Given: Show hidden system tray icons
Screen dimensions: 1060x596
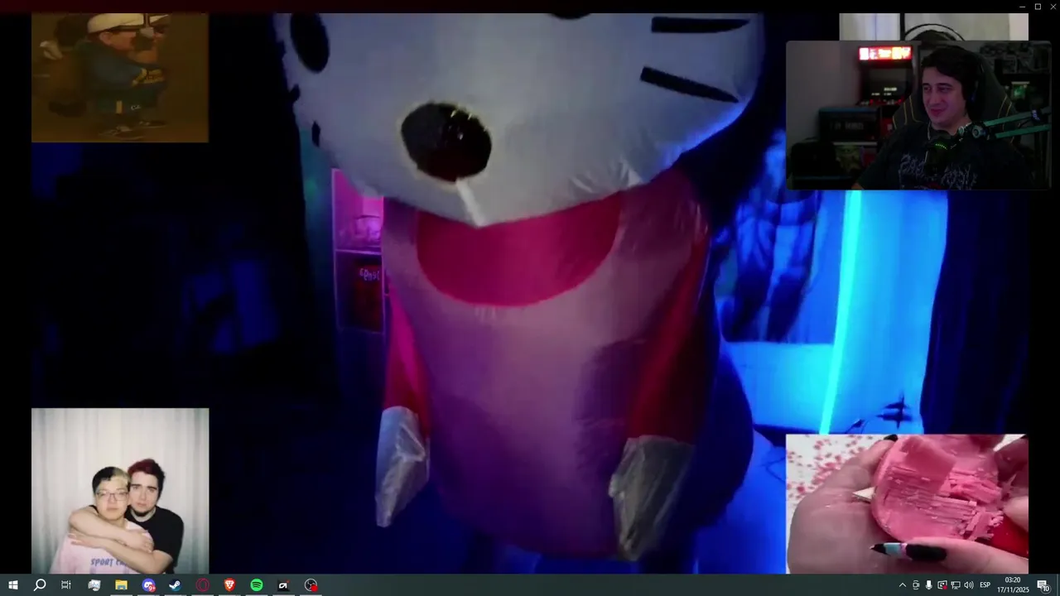Looking at the screenshot, I should (x=903, y=585).
